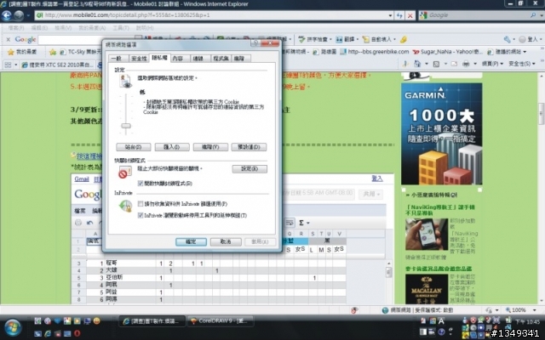Click the 取消 Cancel button
This screenshot has height=340, width=545.
(x=226, y=241)
